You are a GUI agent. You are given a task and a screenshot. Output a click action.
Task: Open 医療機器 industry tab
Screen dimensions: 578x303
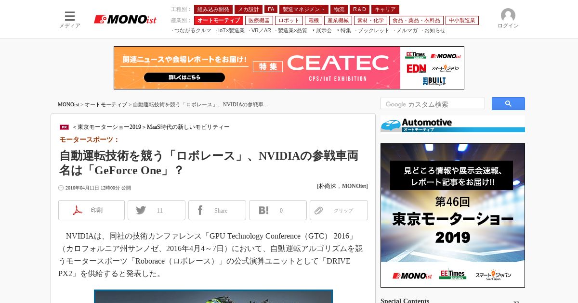coord(259,20)
